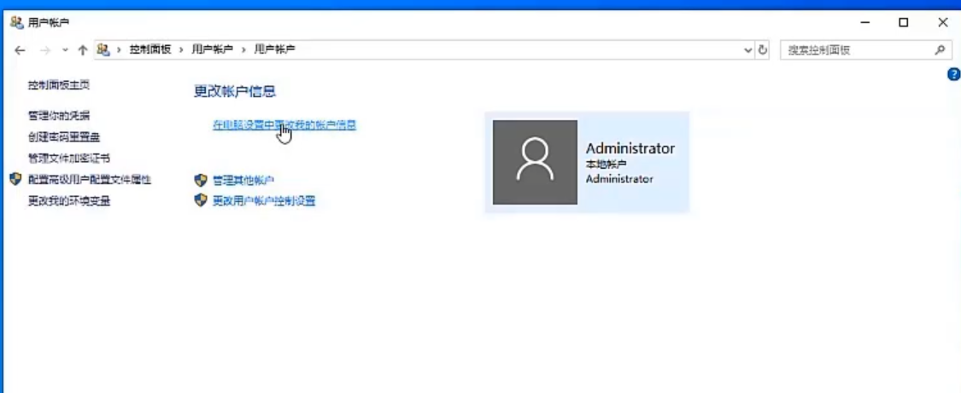Image resolution: width=961 pixels, height=393 pixels.
Task: Refresh the address bar location
Action: [763, 50]
